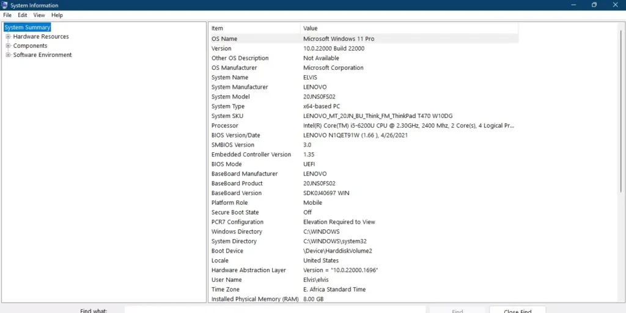This screenshot has width=626, height=313.
Task: Expand the Software Environment node
Action: (8, 54)
